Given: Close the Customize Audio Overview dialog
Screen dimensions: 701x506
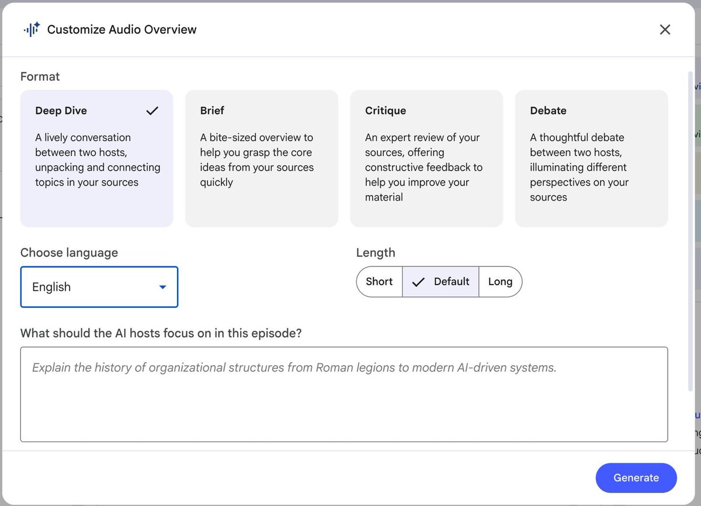Looking at the screenshot, I should coord(665,30).
